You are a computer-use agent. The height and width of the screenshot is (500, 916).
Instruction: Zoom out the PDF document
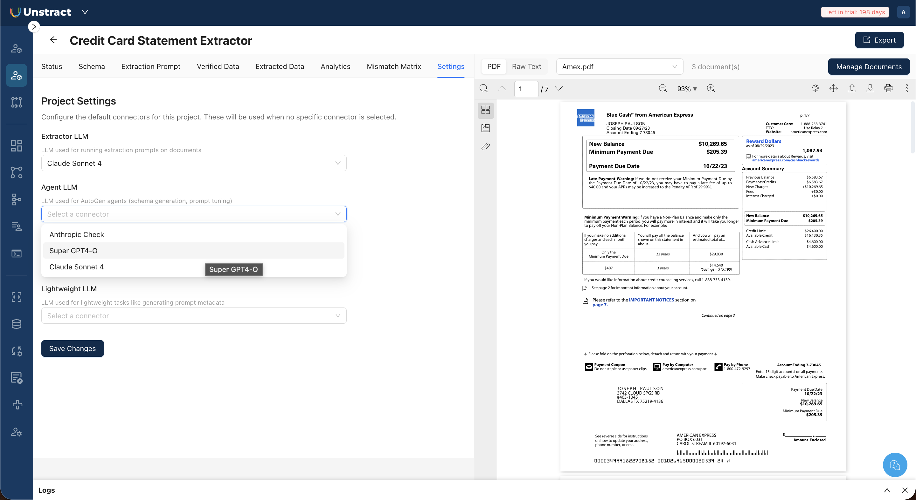click(x=663, y=88)
